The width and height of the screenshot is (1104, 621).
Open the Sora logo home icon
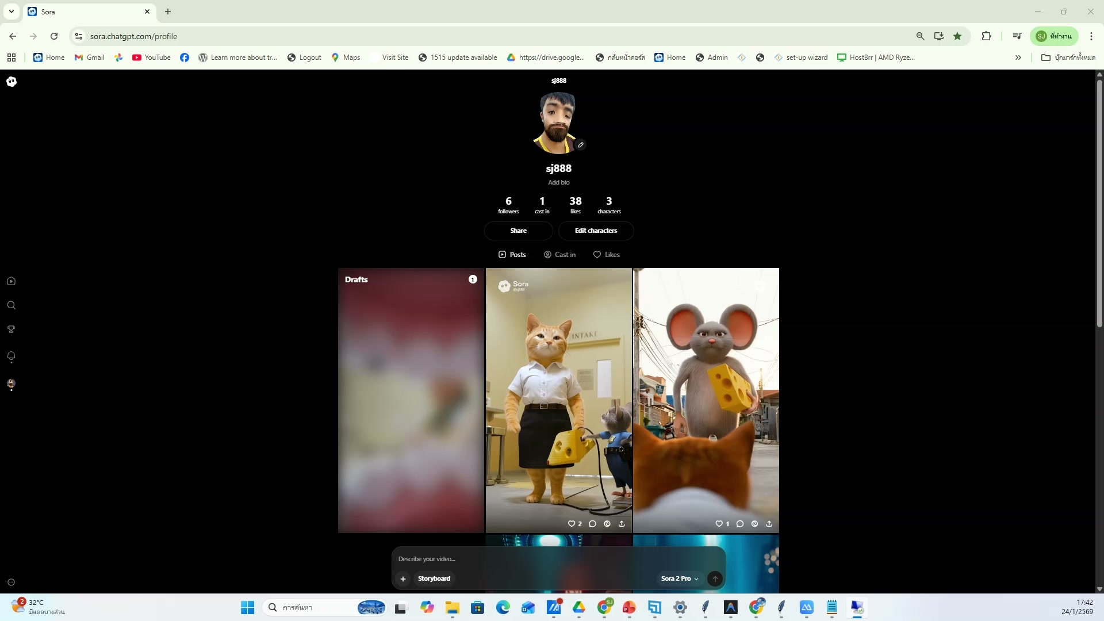pyautogui.click(x=11, y=82)
